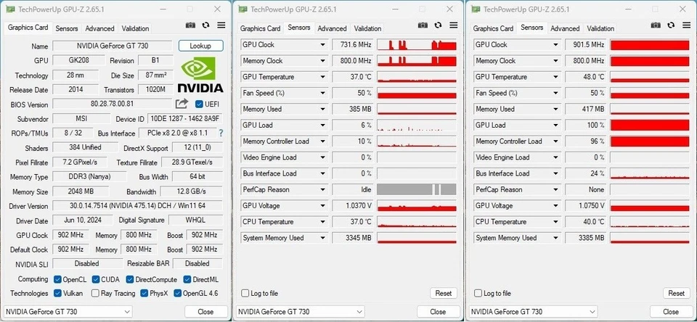697x322 pixels.
Task: Click the GPU name field NVIDIA GeForce GT 730
Action: 113,46
